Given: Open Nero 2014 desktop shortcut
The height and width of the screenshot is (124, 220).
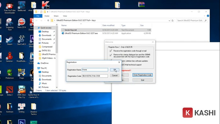Looking at the screenshot, I should [22, 23].
